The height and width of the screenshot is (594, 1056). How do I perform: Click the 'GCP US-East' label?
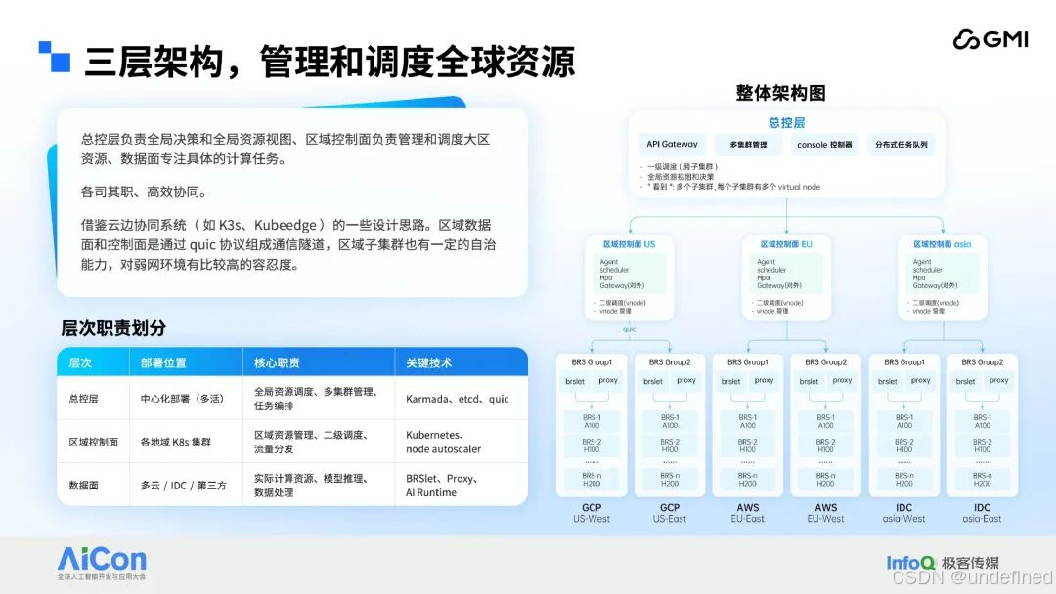tap(670, 513)
